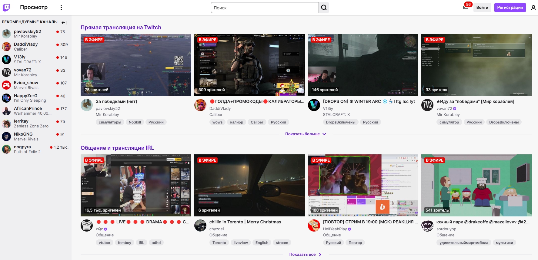Open 'Прямая трансляция на Twitch' section link
This screenshot has height=260, width=538.
(121, 28)
